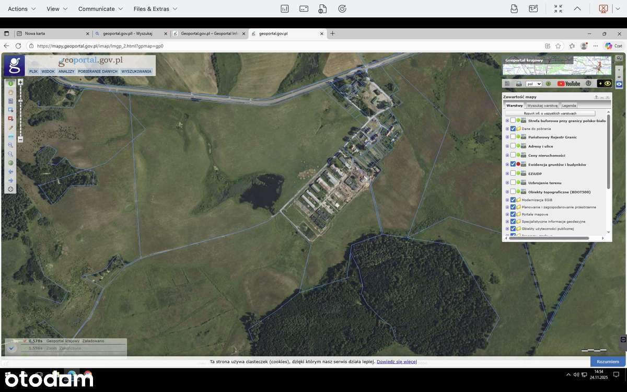
Task: Open the Dowiedz się więcej cookies link
Action: (x=397, y=362)
